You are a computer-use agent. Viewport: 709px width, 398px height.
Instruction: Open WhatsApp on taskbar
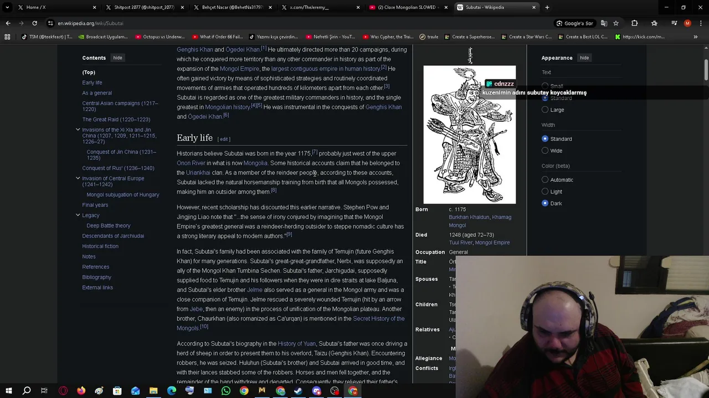(225, 391)
